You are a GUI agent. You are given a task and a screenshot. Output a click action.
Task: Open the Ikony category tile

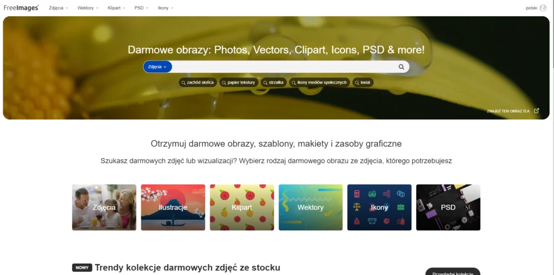[379, 207]
